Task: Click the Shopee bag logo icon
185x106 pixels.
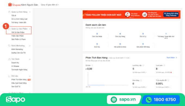Action: (10, 4)
